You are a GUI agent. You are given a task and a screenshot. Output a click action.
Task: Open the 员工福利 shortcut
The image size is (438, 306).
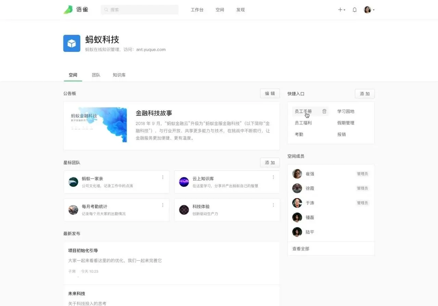click(303, 123)
